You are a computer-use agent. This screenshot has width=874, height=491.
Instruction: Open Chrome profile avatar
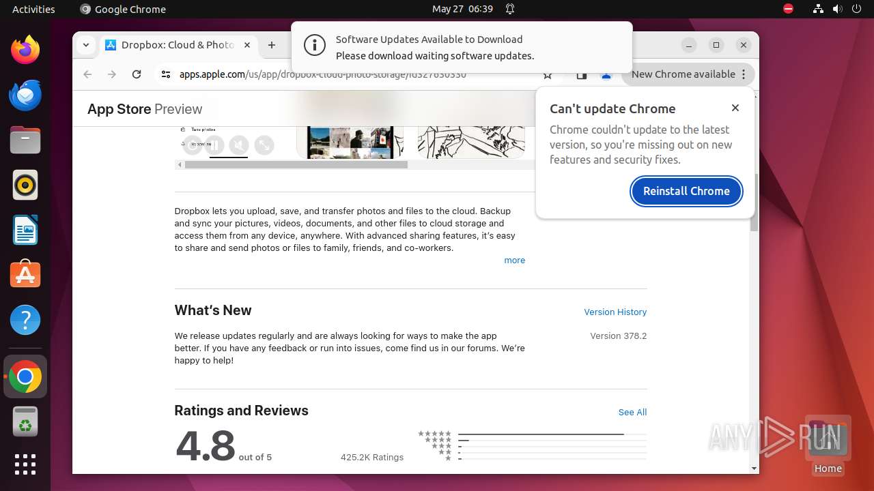[x=606, y=76]
